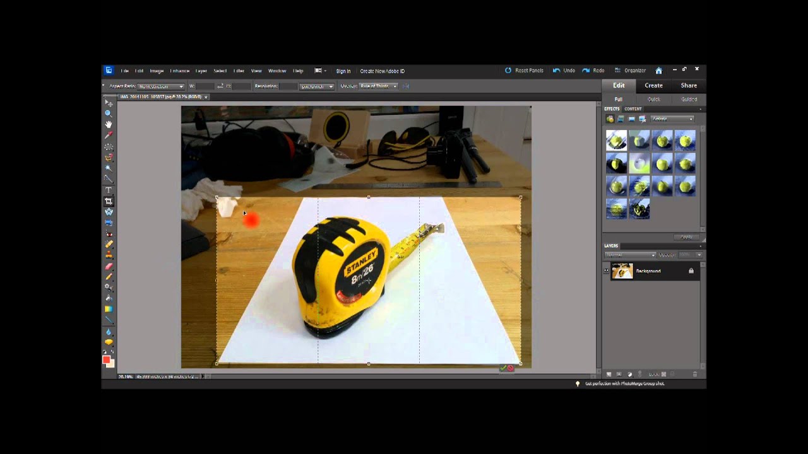Select the Hand tool
Image resolution: width=808 pixels, height=454 pixels.
(109, 124)
